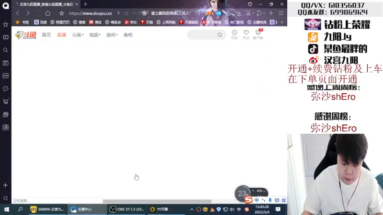Open the gift icon in sidebar

coord(6,115)
